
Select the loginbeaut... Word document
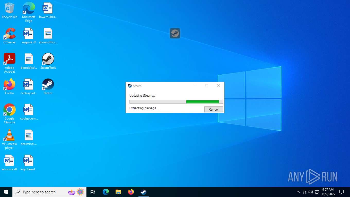click(29, 163)
